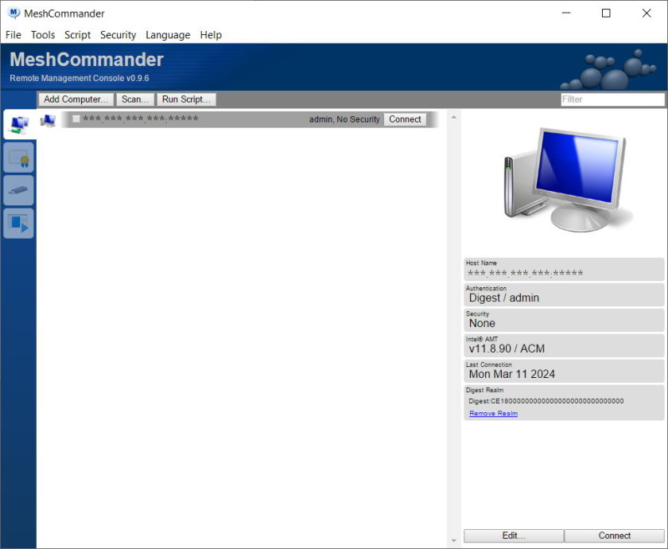Open the script player sidebar icon
668x549 pixels.
tap(19, 224)
